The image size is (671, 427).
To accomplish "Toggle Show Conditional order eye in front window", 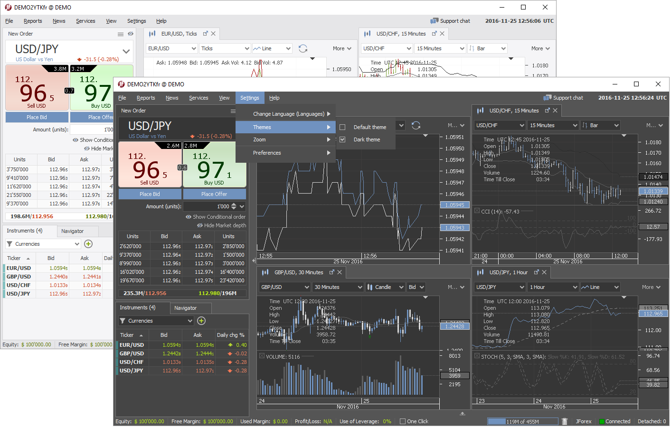I will click(x=189, y=217).
